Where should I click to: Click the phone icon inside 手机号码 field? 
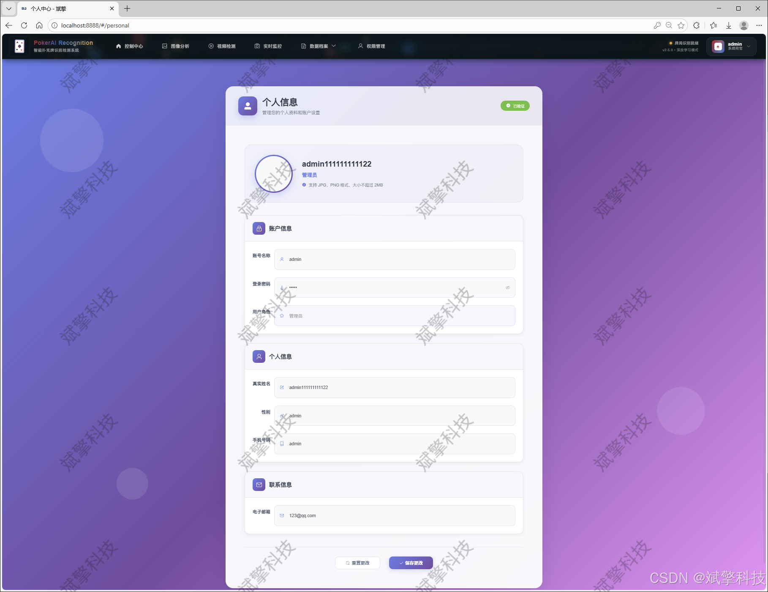click(x=282, y=444)
